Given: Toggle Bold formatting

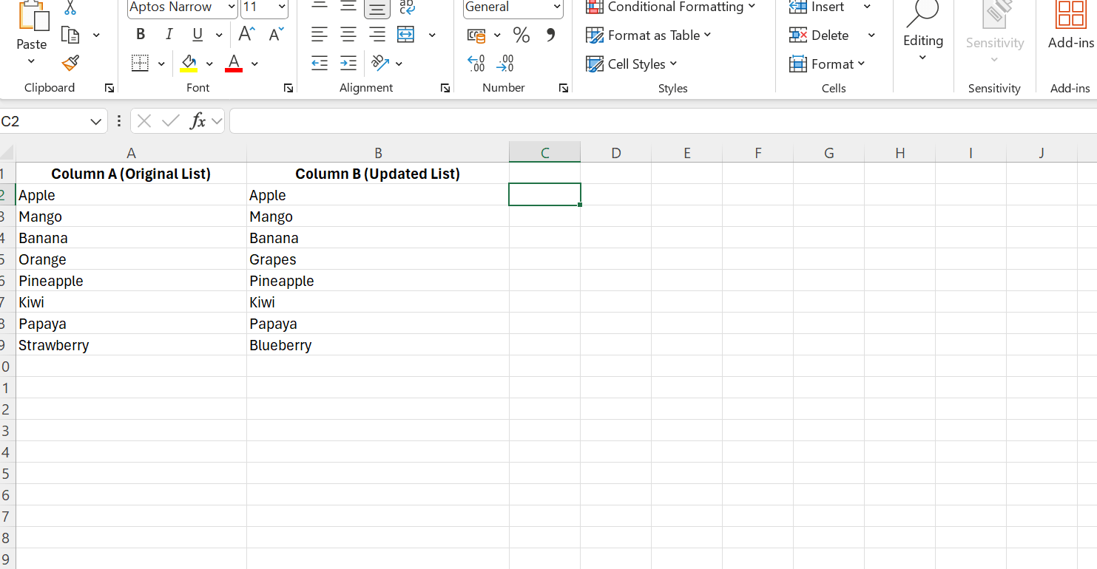Looking at the screenshot, I should click(141, 35).
